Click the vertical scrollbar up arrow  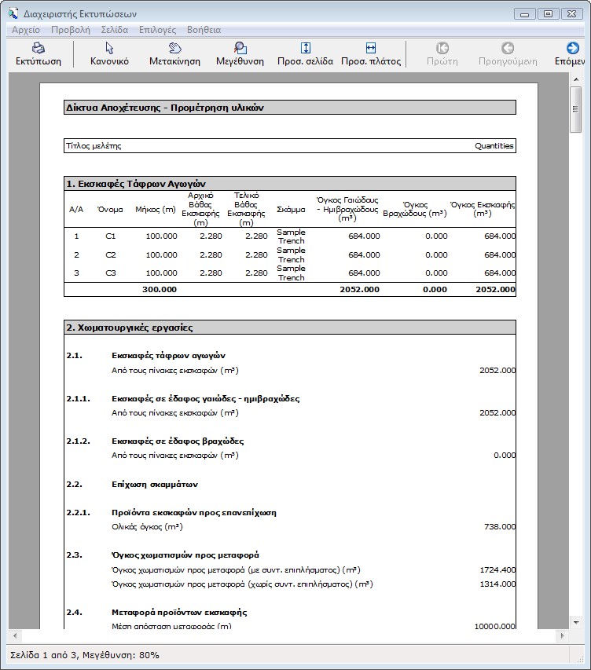pyautogui.click(x=575, y=79)
